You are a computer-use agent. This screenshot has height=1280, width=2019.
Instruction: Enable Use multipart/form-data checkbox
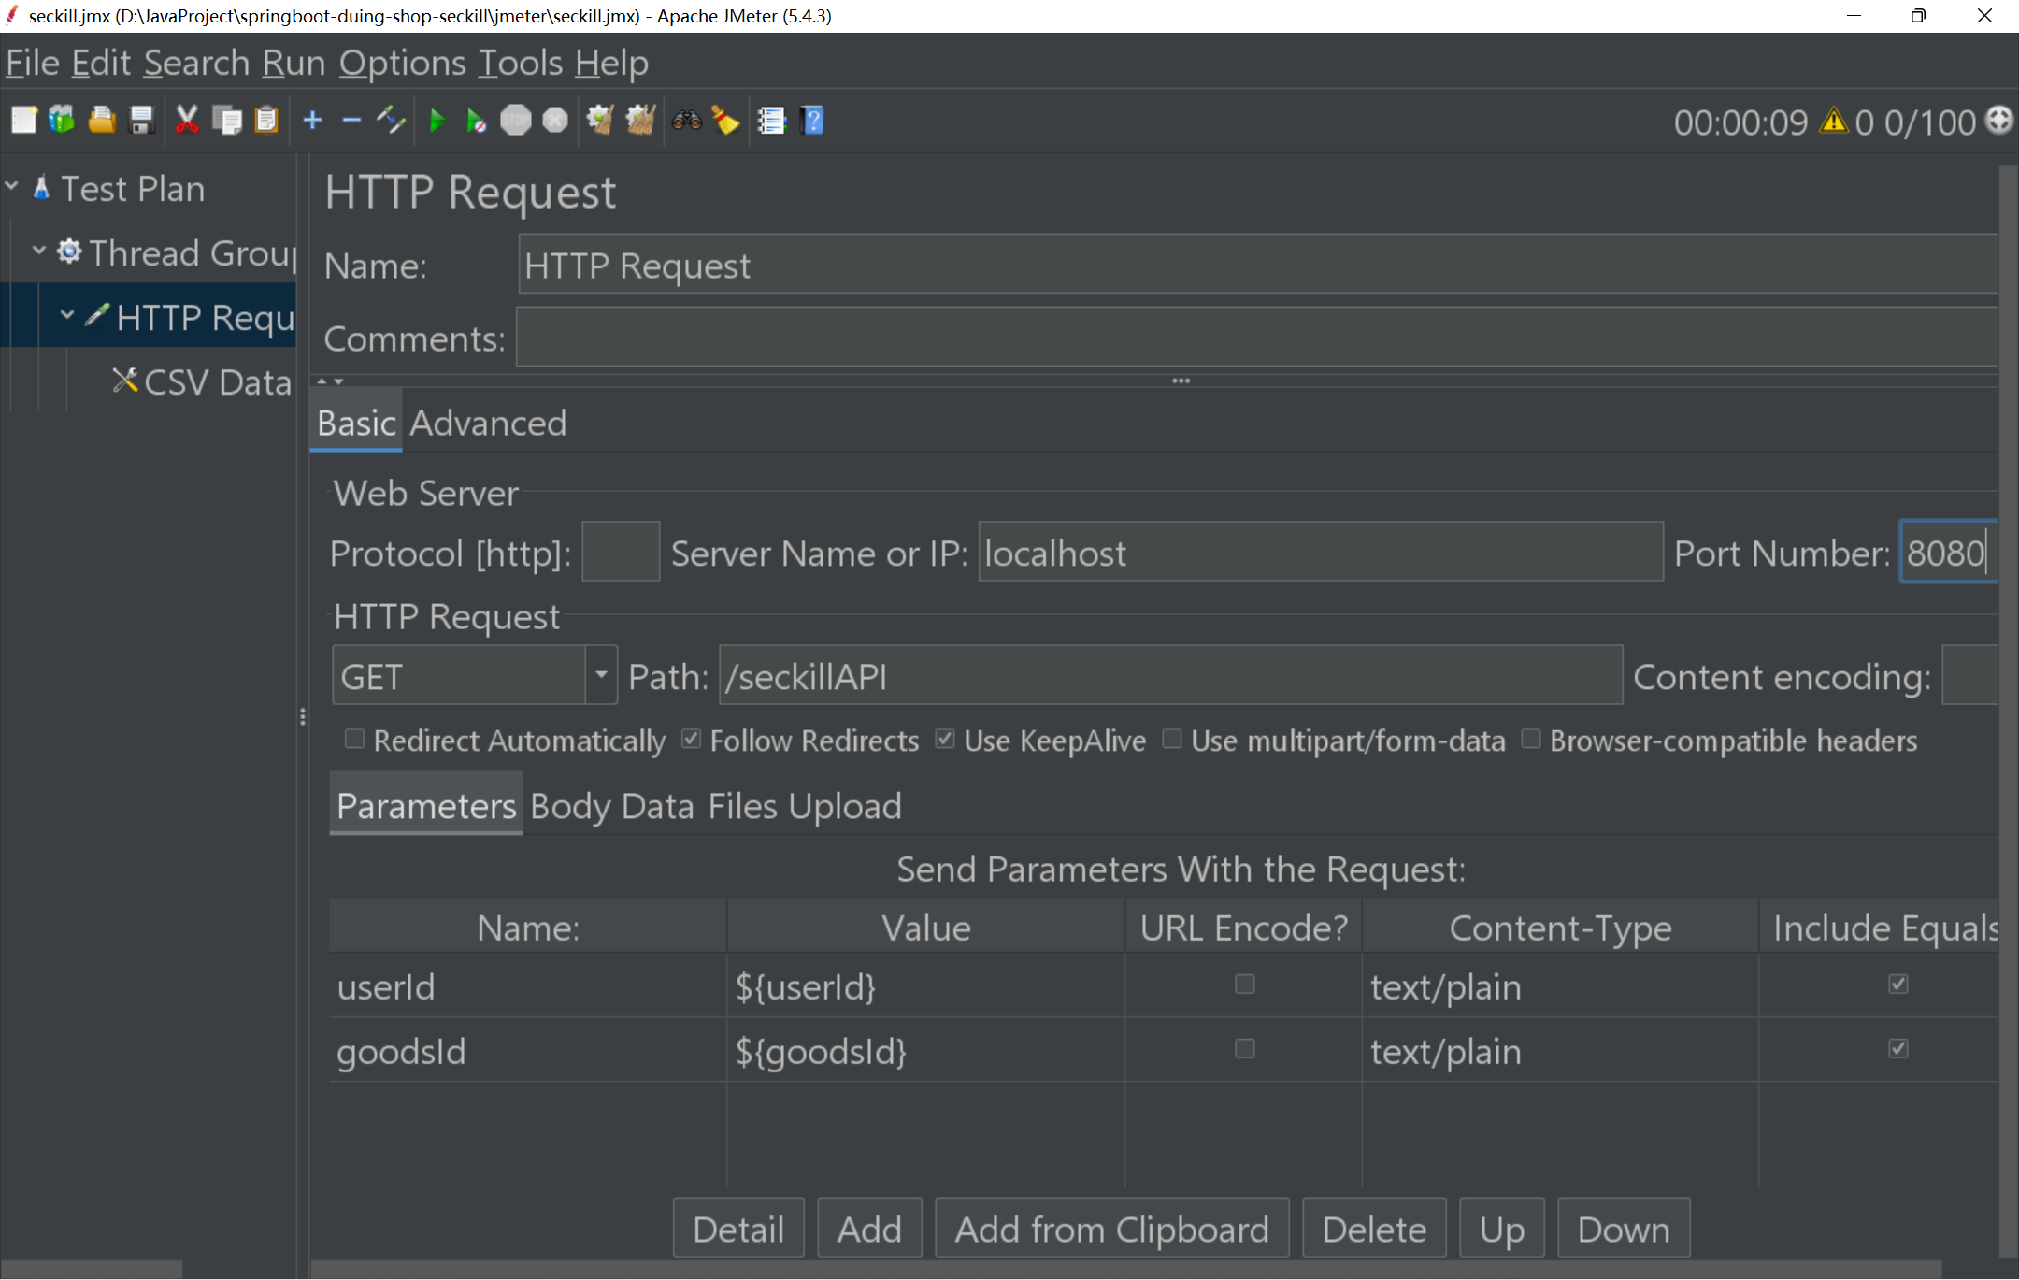coord(1172,740)
